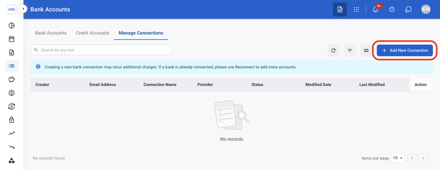440x170 pixels.
Task: Click the refresh button
Action: (333, 50)
